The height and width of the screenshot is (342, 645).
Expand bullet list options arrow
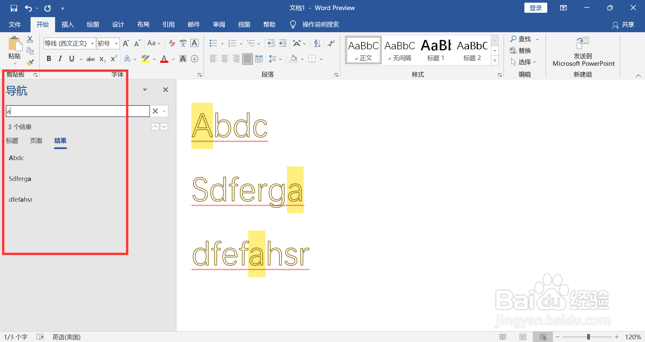(x=222, y=44)
